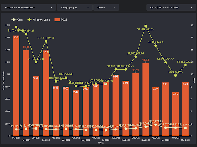Select the Dec 2022 cost point $184,371.25
This screenshot has height=147, width=197.
click(x=155, y=125)
